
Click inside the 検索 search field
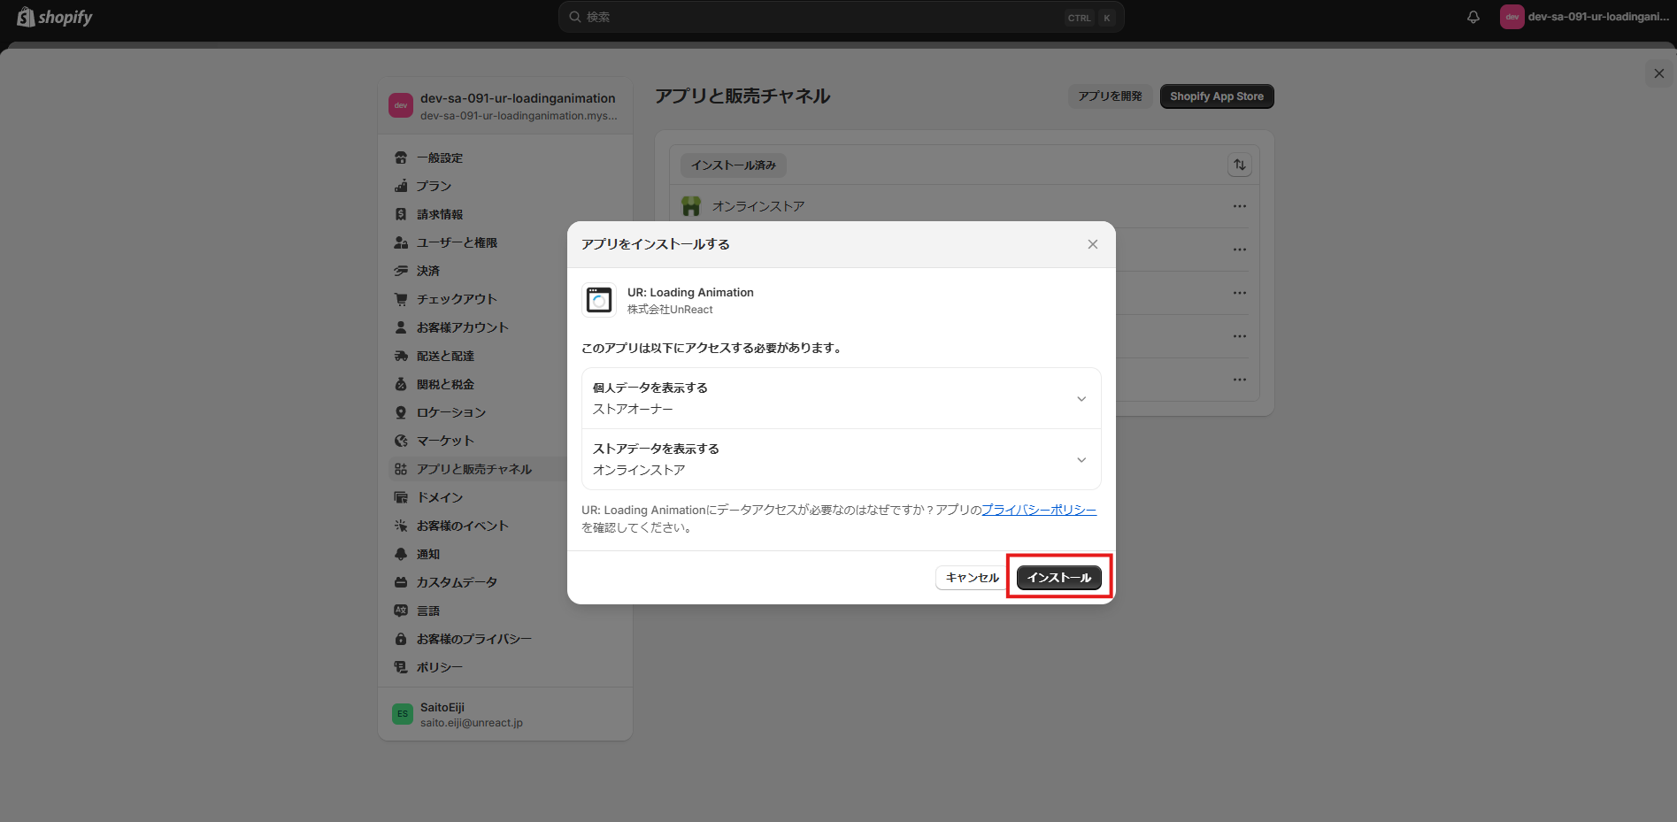(841, 16)
